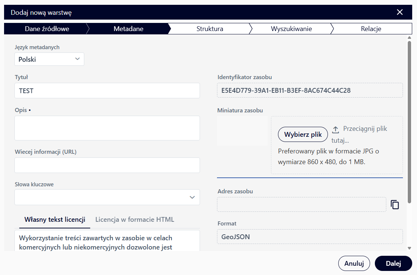Click the vertical scrollbar thumb

[409, 122]
